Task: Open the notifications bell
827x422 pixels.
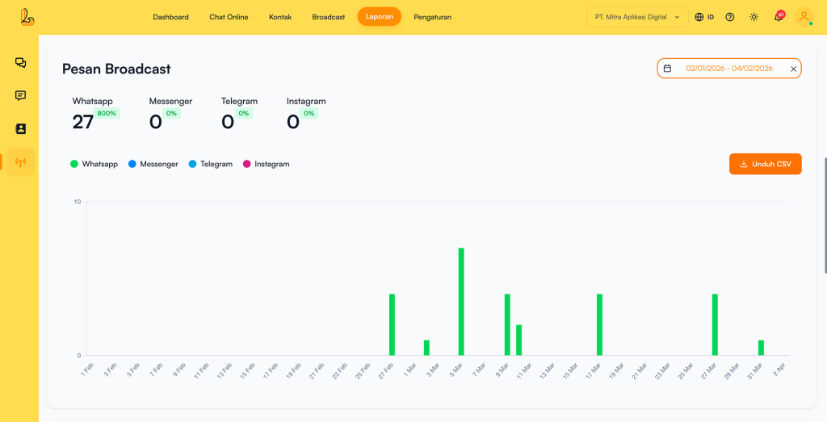Action: click(779, 17)
